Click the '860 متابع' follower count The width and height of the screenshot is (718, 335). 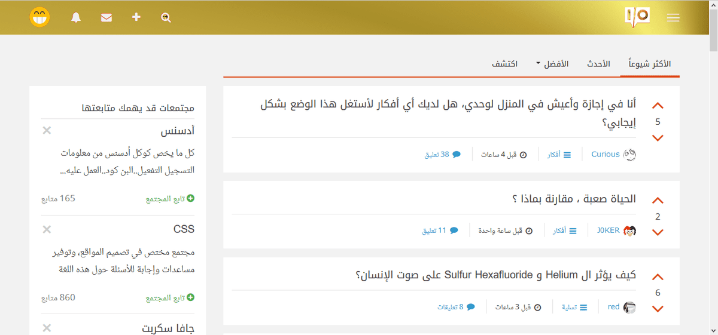[58, 297]
